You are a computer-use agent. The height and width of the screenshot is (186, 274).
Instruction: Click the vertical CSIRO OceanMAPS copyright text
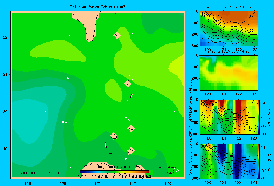pos(190,127)
